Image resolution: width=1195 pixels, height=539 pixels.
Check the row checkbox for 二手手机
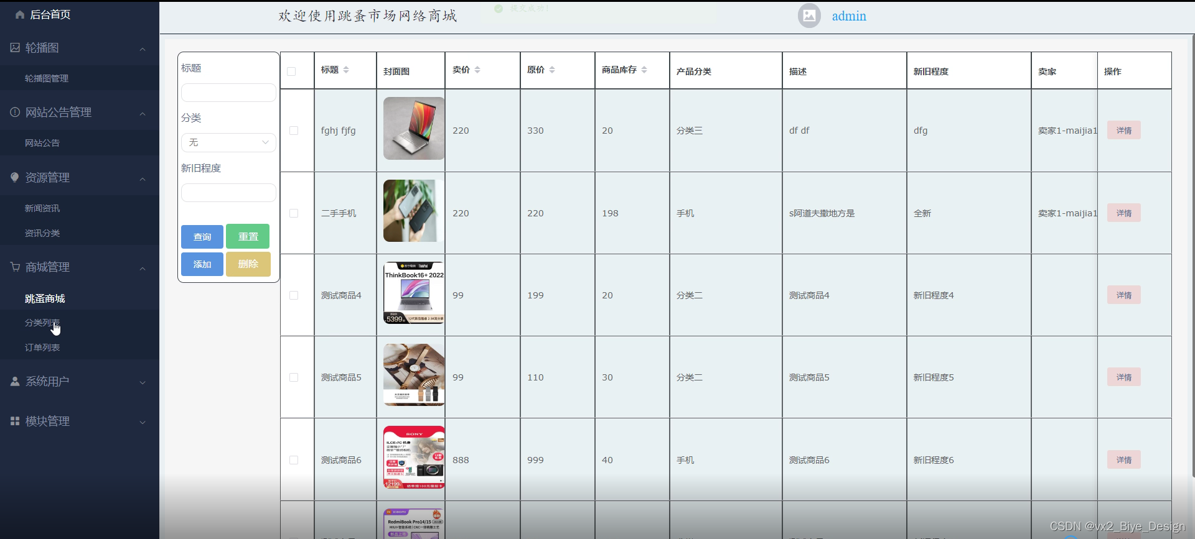click(x=294, y=213)
